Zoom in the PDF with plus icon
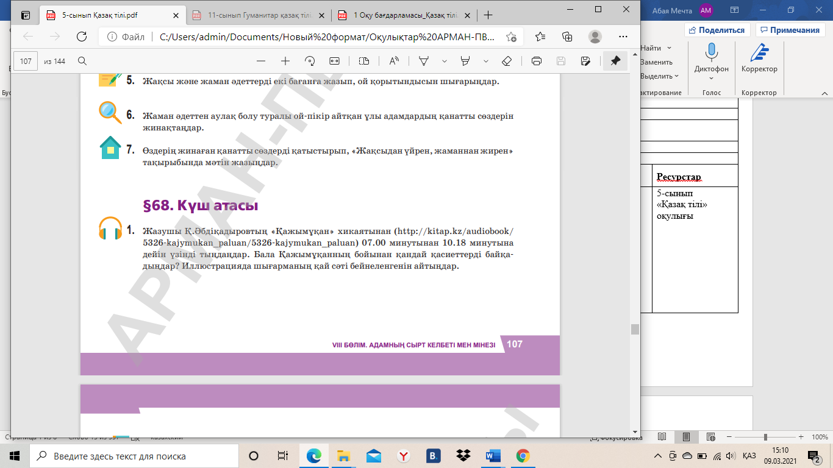The image size is (833, 468). pyautogui.click(x=285, y=61)
